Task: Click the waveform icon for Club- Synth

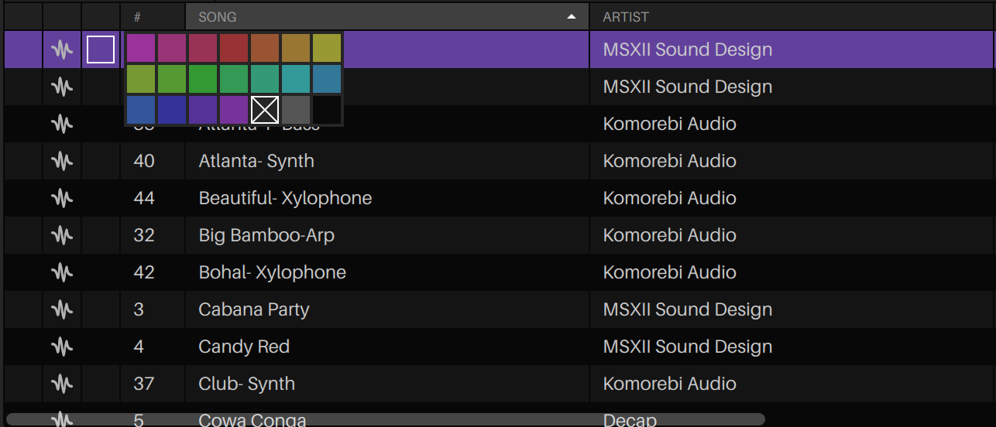Action: 62,384
